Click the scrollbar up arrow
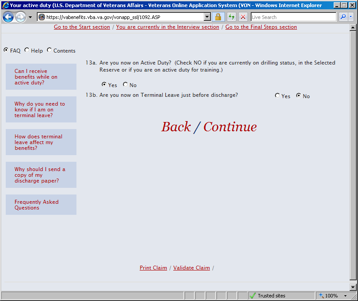 tap(353, 27)
